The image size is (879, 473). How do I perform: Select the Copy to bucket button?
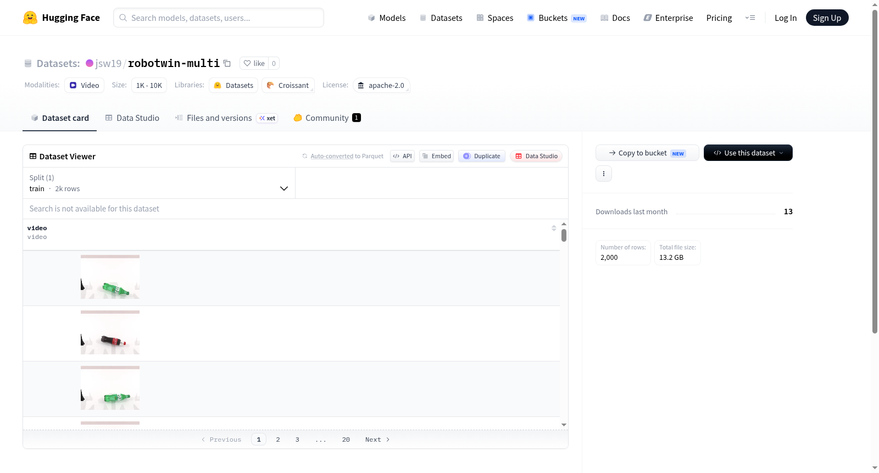pyautogui.click(x=647, y=153)
